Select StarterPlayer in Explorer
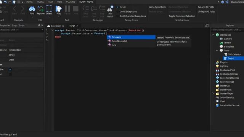This screenshot has width=244, height=137. (226, 94)
